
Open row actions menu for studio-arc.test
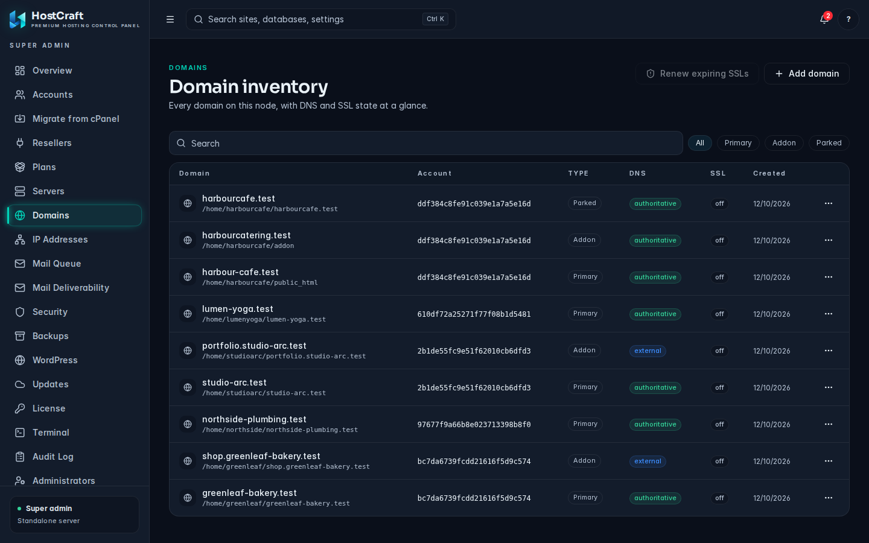[829, 387]
